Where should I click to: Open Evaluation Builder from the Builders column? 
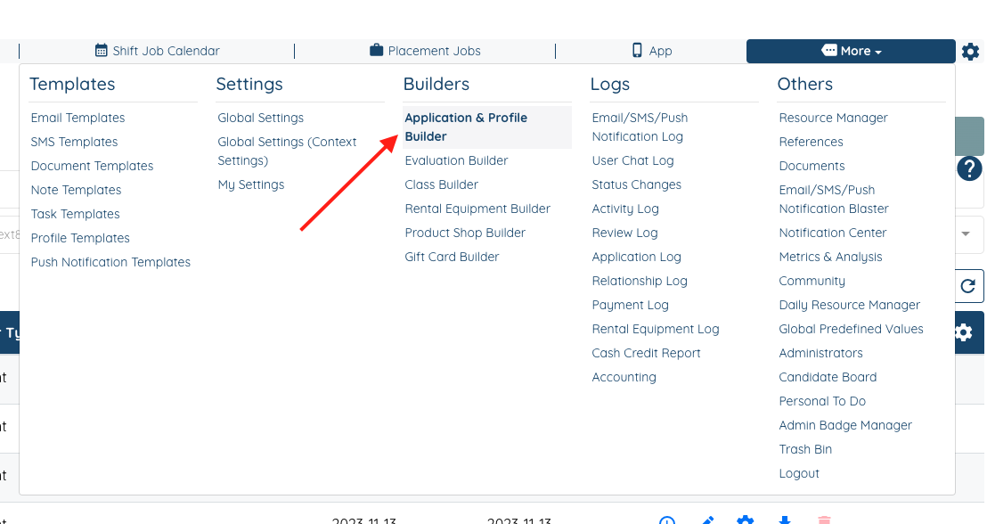(456, 160)
